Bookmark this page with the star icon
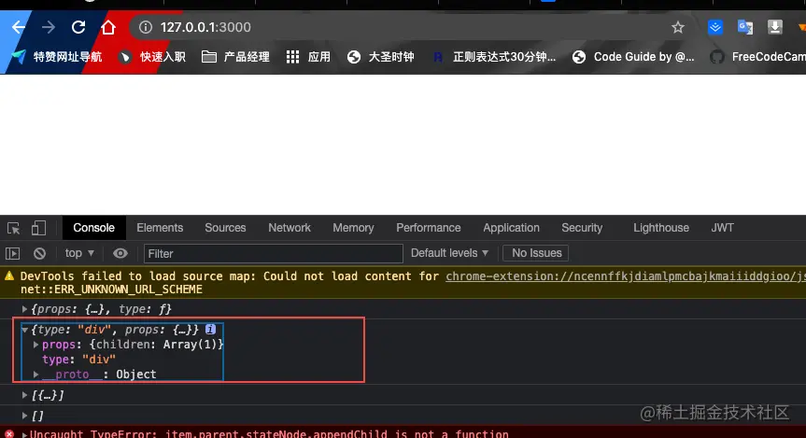The width and height of the screenshot is (806, 438). tap(678, 27)
